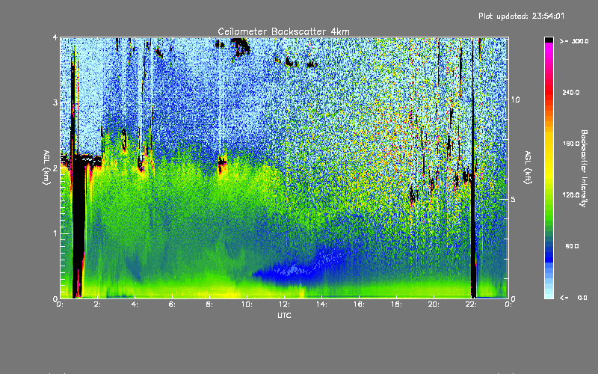The width and height of the screenshot is (598, 374).
Task: Click the '10:' tick label on time axis
Action: click(x=247, y=304)
